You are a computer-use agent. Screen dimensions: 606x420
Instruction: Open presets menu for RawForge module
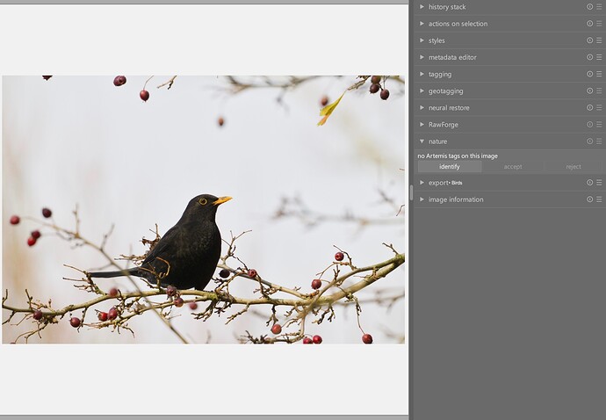click(x=599, y=125)
